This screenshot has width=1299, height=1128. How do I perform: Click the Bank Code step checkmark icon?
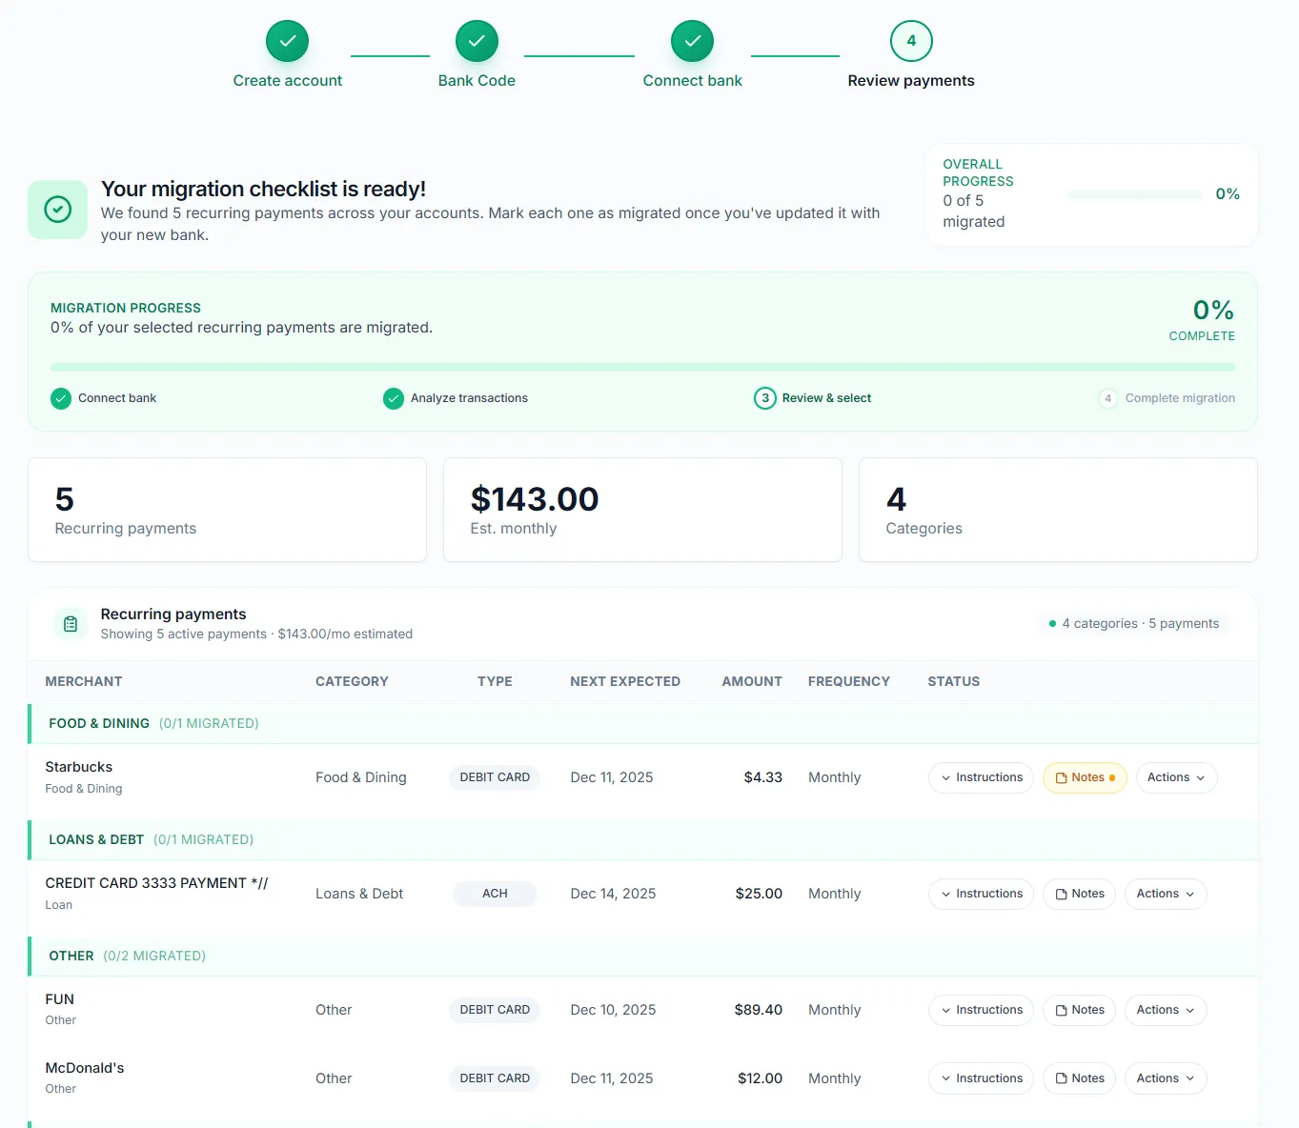tap(477, 41)
